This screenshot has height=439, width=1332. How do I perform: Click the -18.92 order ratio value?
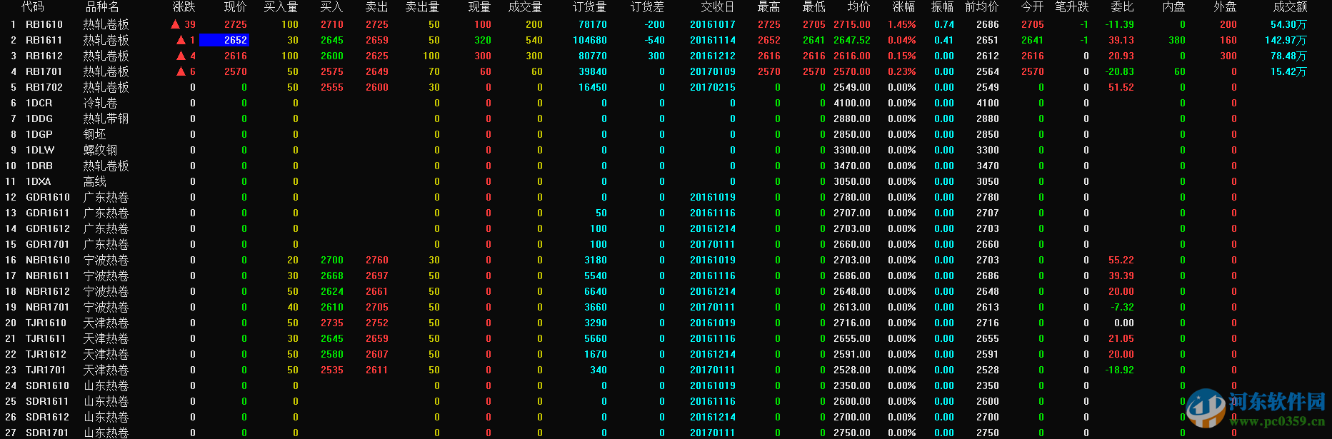pyautogui.click(x=1120, y=370)
